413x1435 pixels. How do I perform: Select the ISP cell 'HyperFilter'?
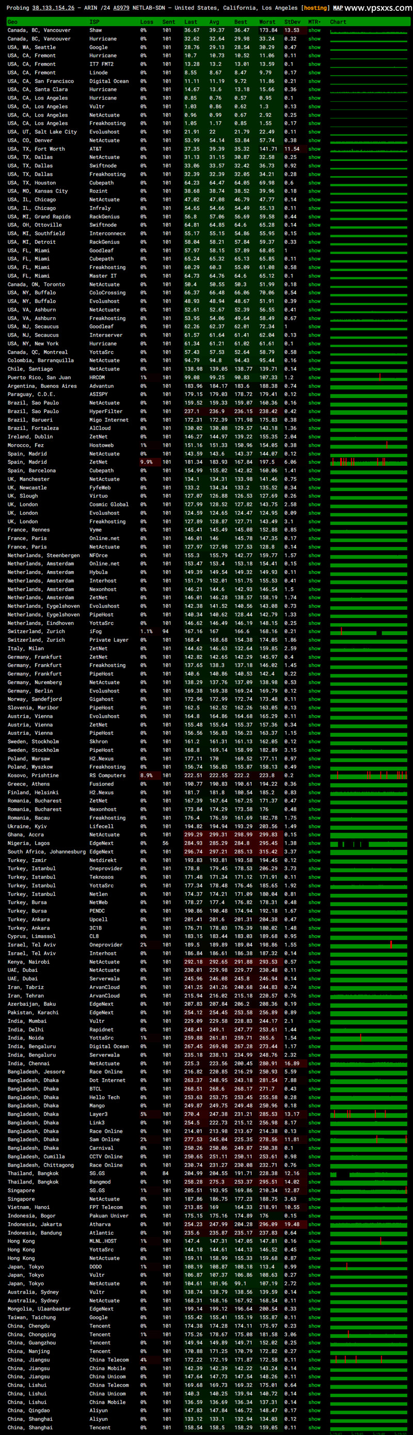(x=106, y=411)
